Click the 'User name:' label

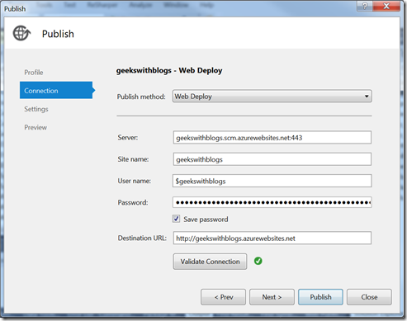click(x=135, y=181)
